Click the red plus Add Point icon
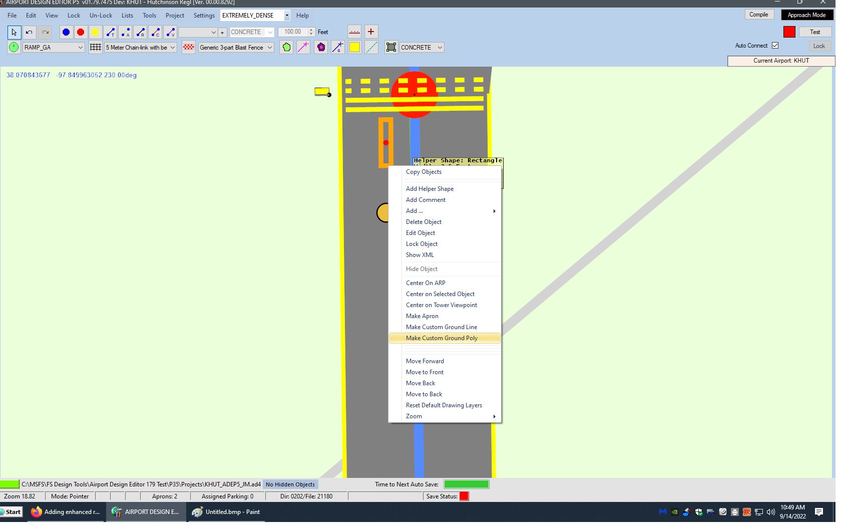Screen dimensions: 841x526 pos(371,32)
